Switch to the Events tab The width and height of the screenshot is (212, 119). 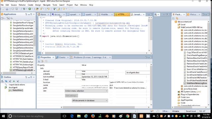(62, 57)
